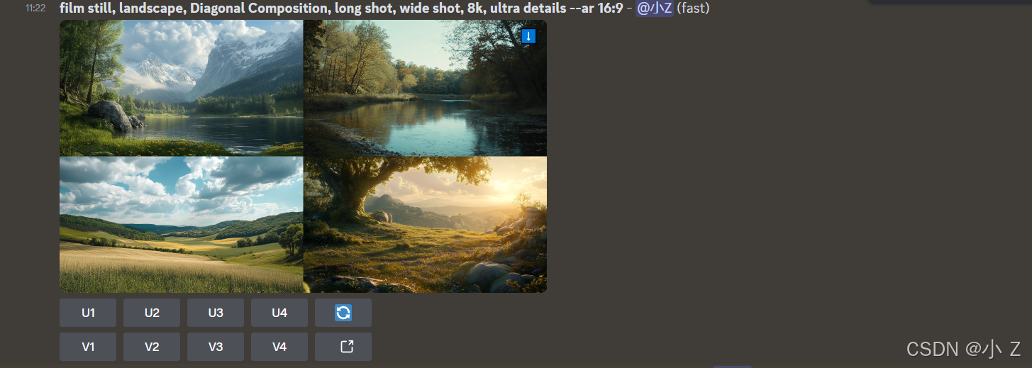Viewport: 1032px width, 368px height.
Task: Upscale the second image with U2
Action: tap(152, 313)
